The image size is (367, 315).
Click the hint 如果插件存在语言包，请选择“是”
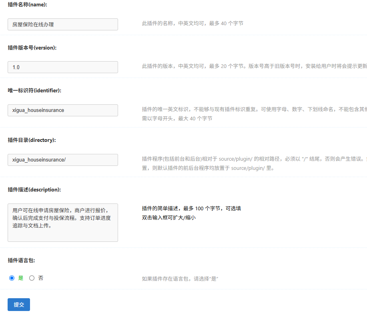point(180,279)
